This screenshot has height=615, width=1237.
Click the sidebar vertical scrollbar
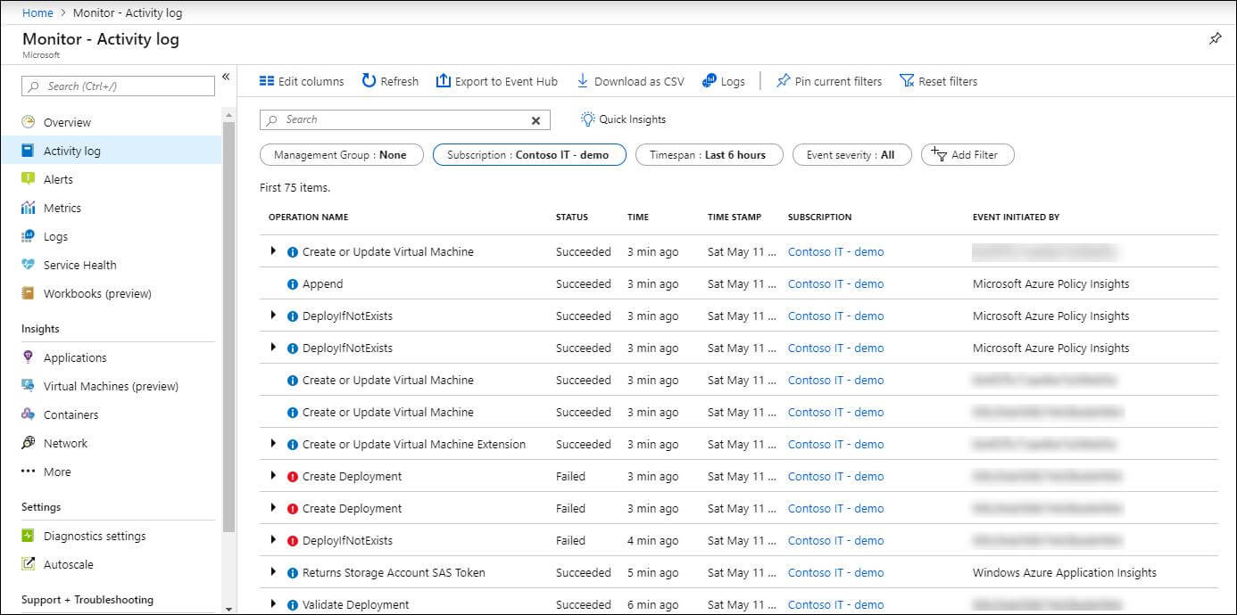[x=228, y=329]
